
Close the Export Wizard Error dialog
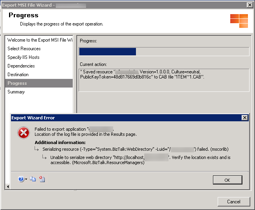click(245, 118)
